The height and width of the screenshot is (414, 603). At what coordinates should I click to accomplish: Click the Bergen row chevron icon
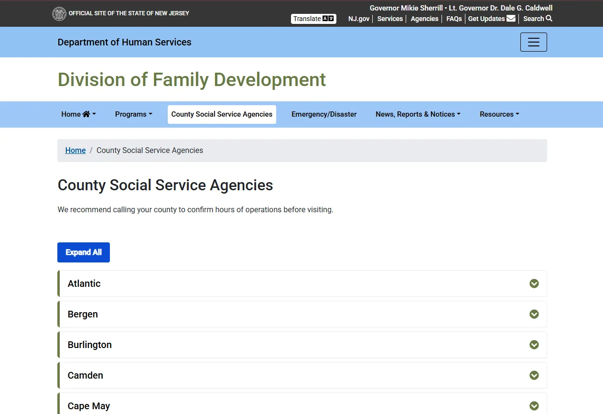click(534, 314)
